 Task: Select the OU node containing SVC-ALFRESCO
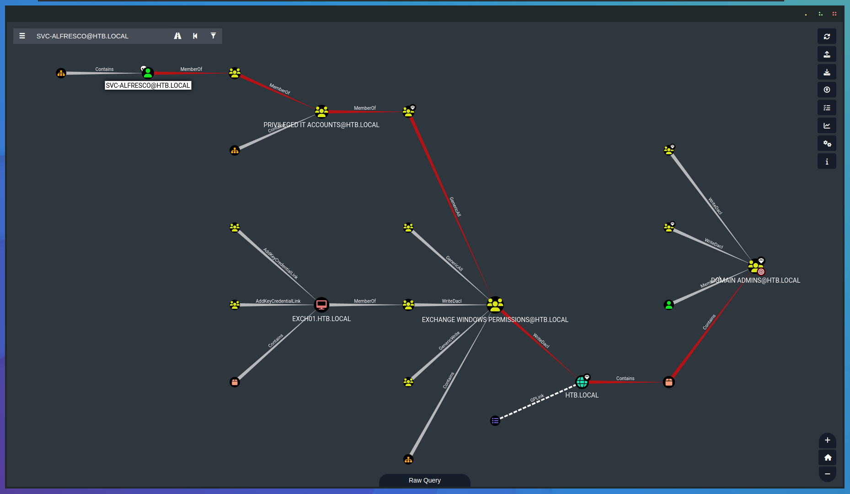point(61,73)
